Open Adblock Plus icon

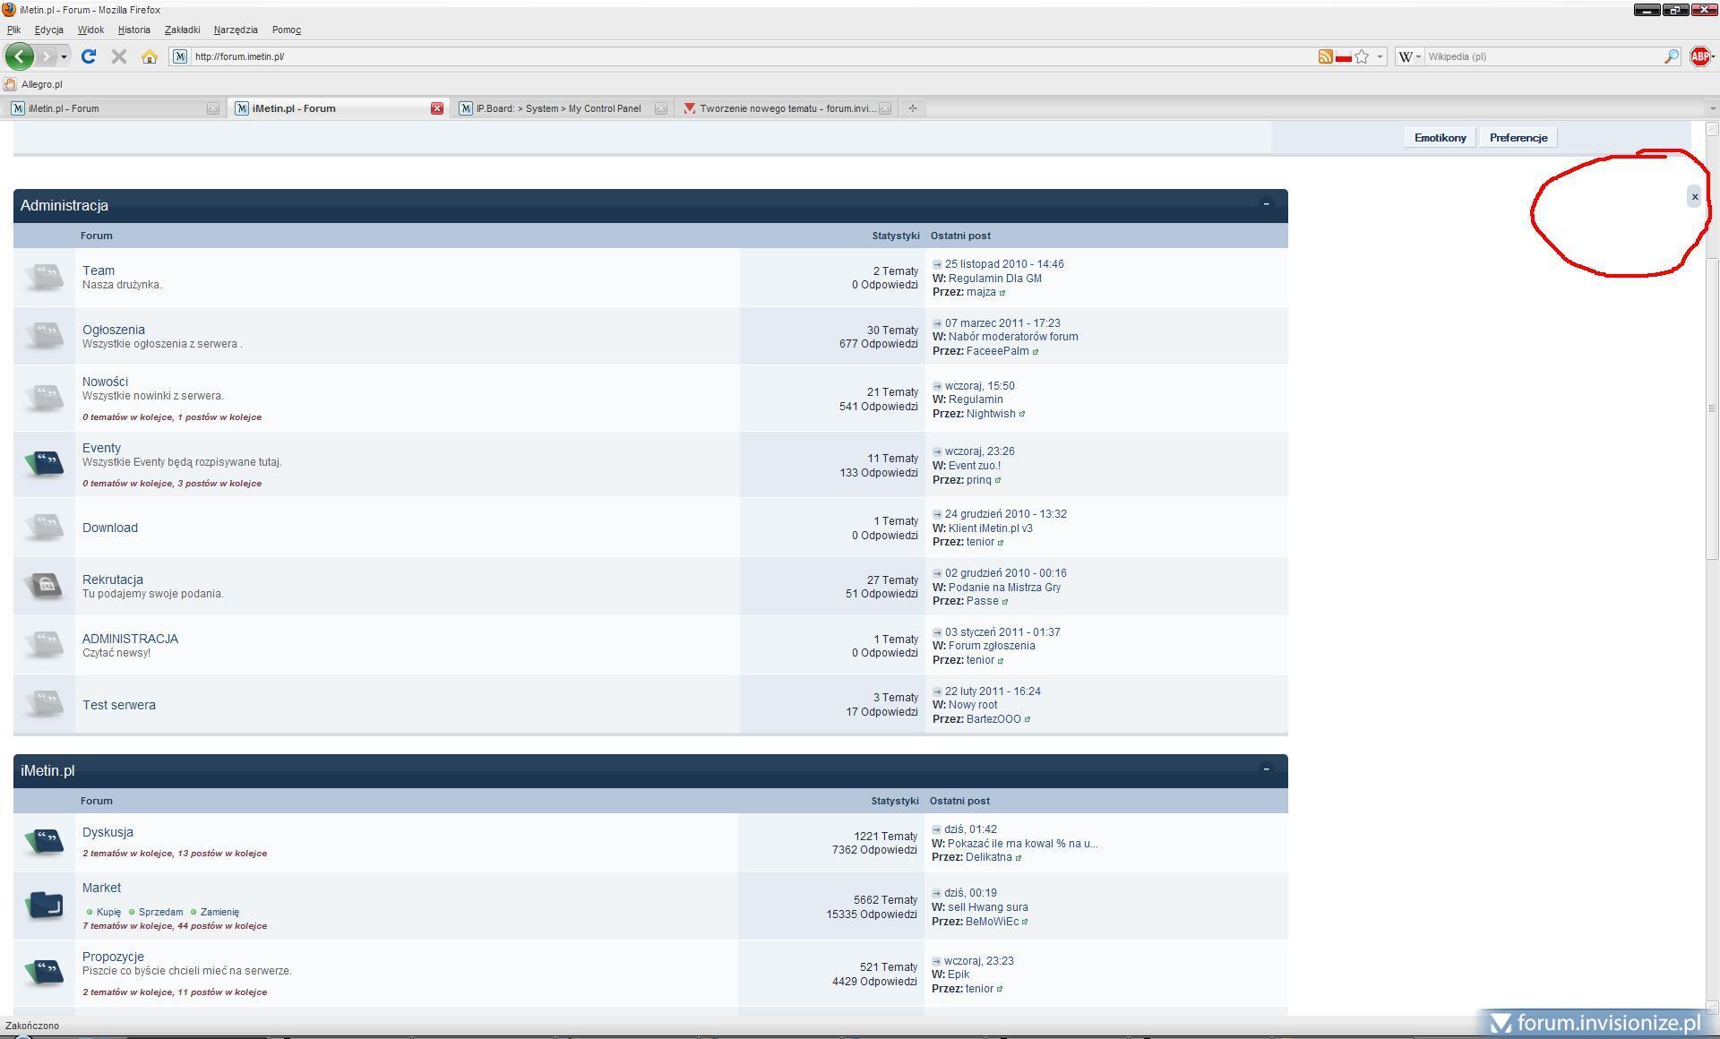[1698, 56]
